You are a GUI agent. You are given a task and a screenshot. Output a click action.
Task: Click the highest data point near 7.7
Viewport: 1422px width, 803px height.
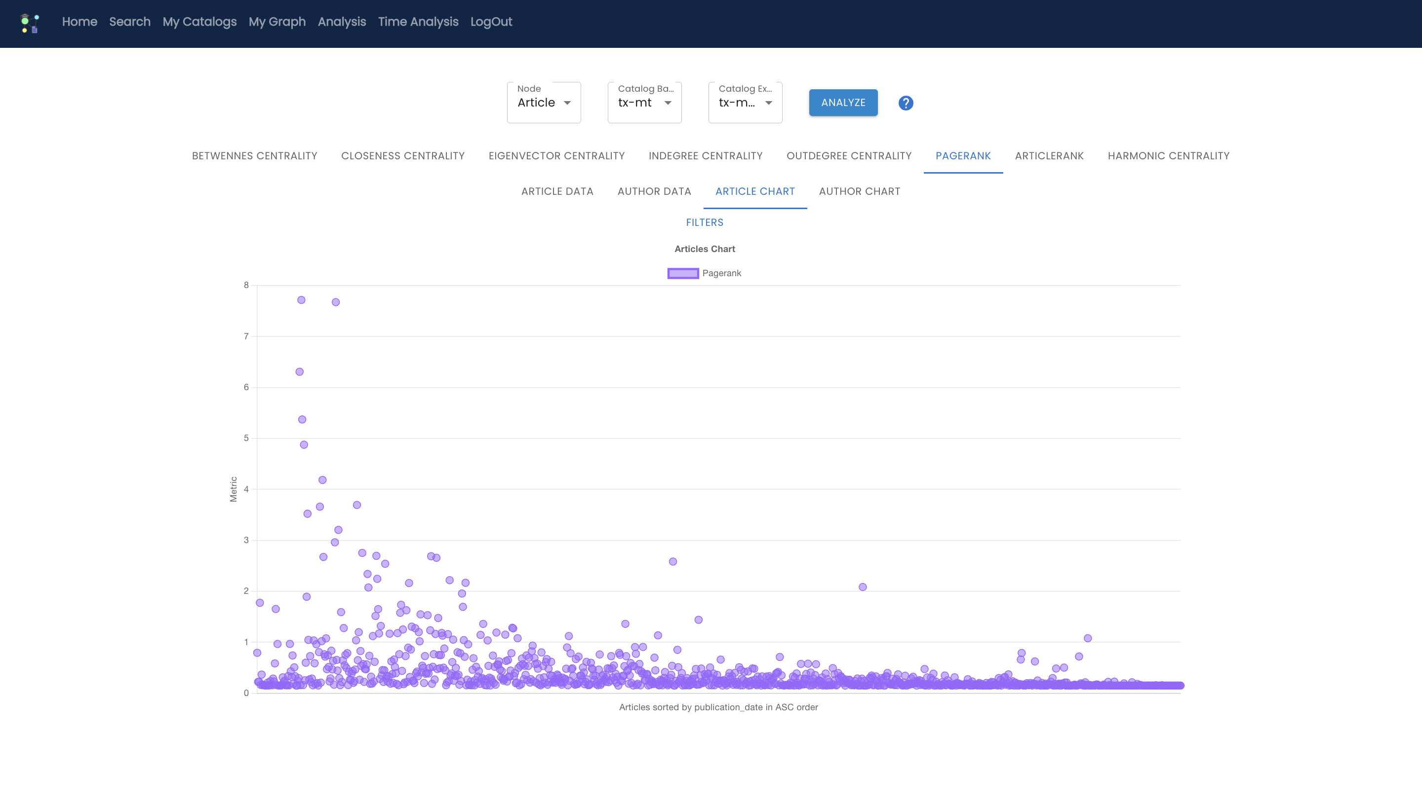pyautogui.click(x=301, y=300)
